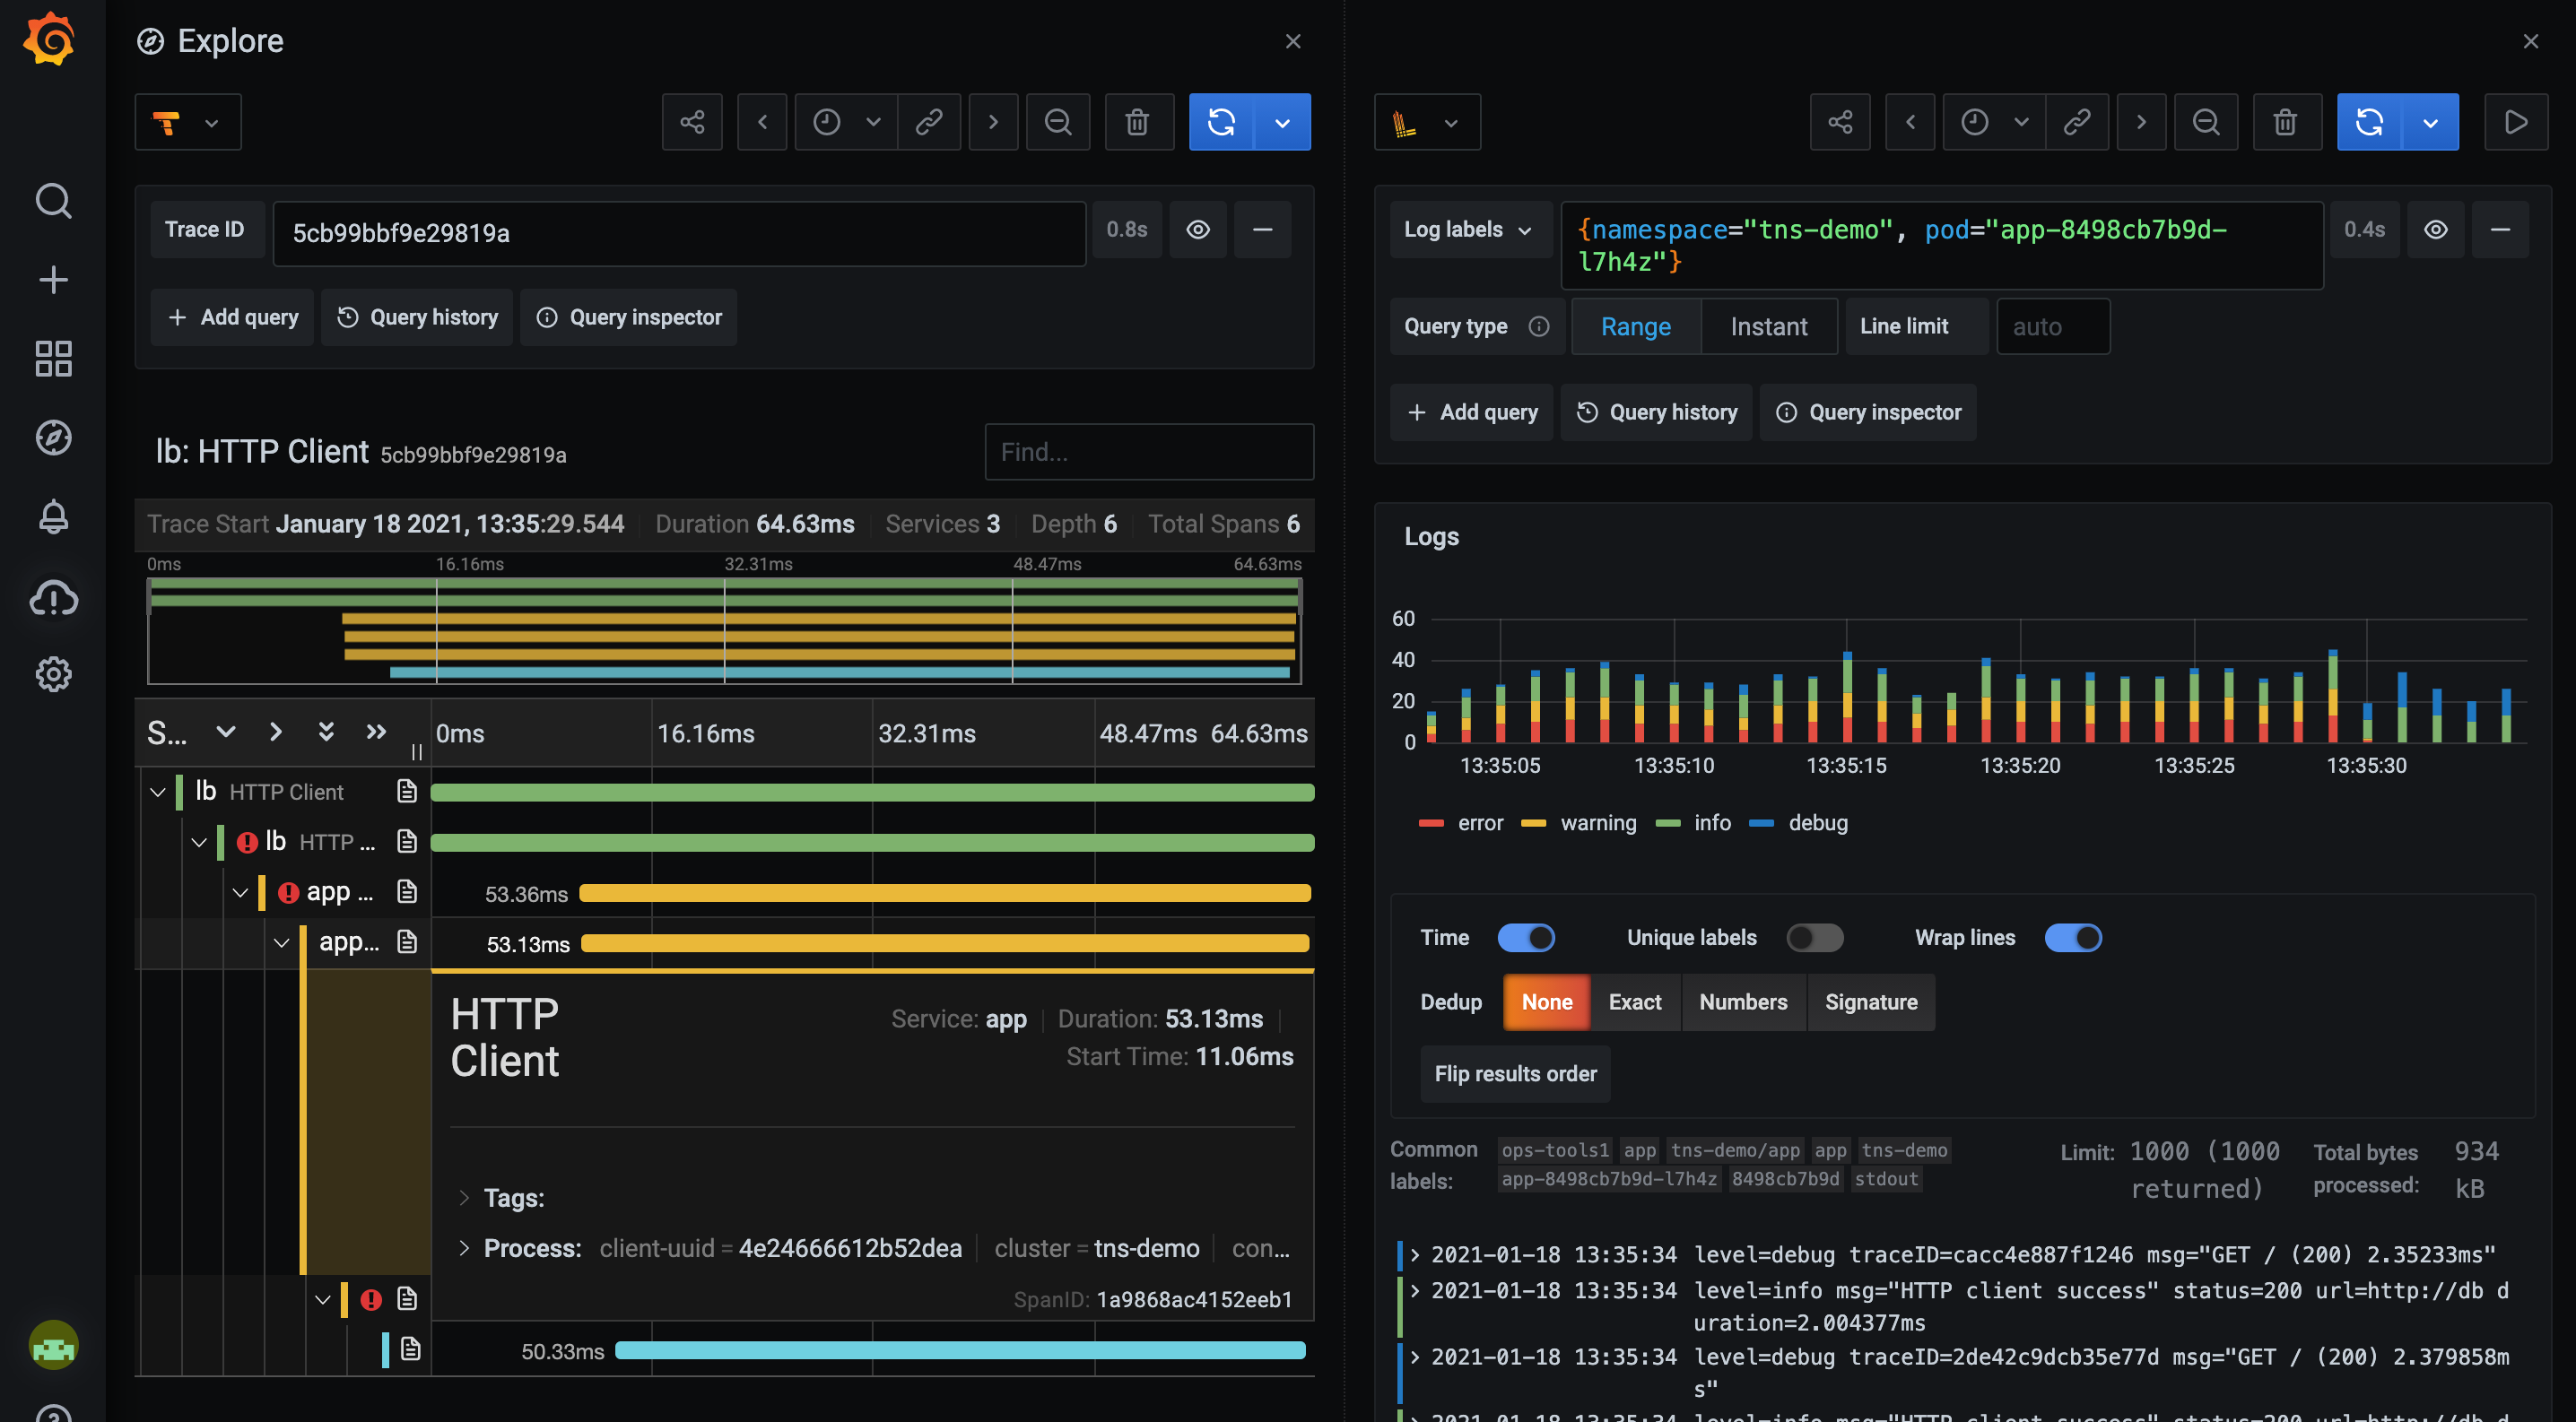The image size is (2576, 1422).
Task: Click inside the Trace ID input field
Action: click(x=680, y=233)
